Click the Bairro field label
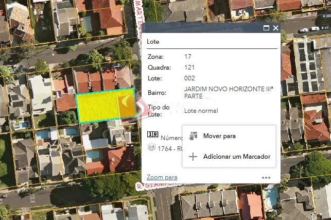The image size is (331, 220). 157,93
